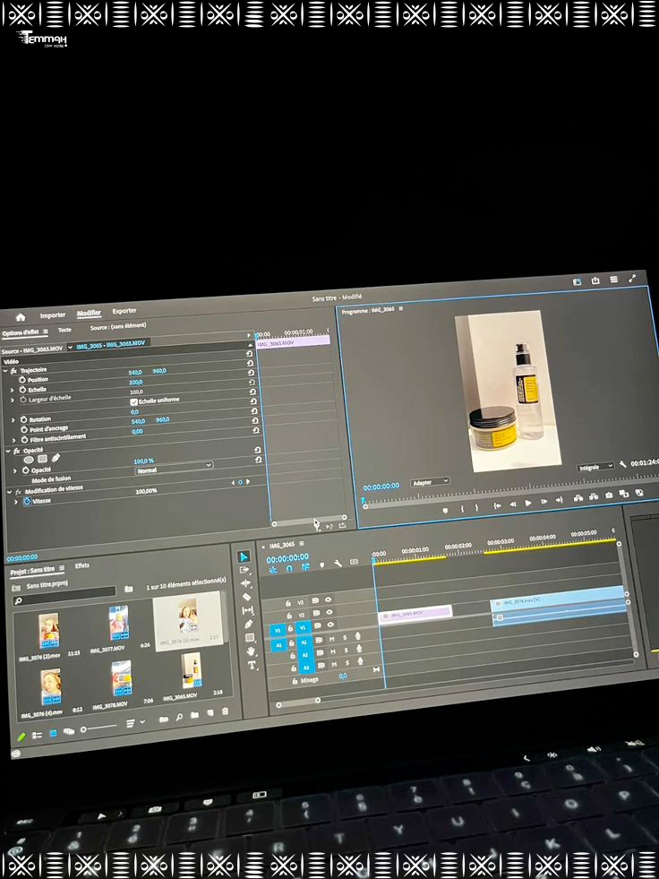Create an ellipse opacity mask
The width and height of the screenshot is (659, 879).
click(29, 460)
